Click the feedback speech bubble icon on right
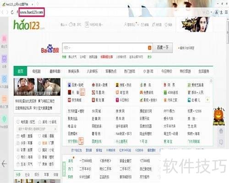The image size is (229, 183). (221, 142)
